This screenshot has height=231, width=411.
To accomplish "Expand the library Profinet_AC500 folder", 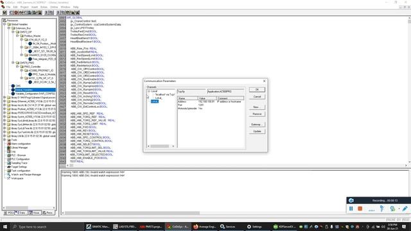I will click(x=4, y=109).
